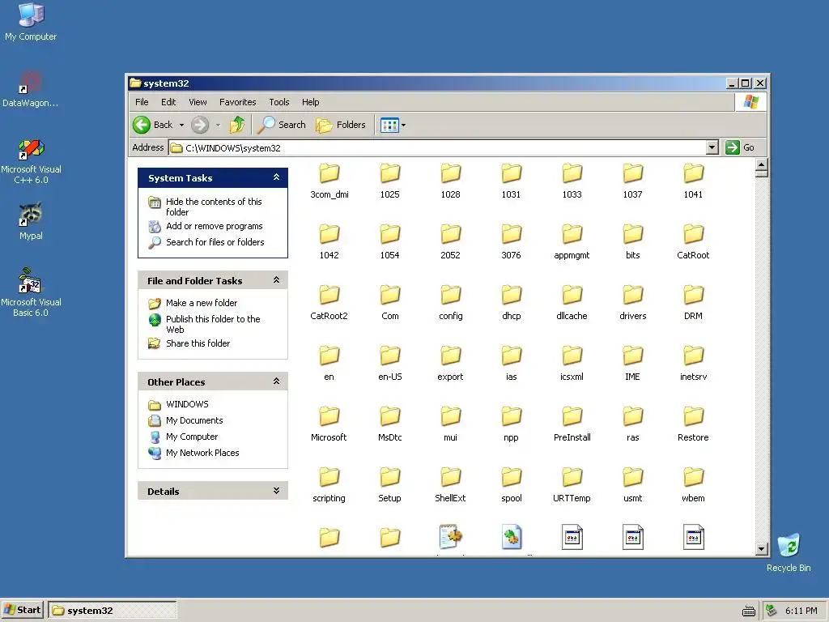Go to My Documents in Other Places
This screenshot has width=829, height=622.
tap(194, 420)
